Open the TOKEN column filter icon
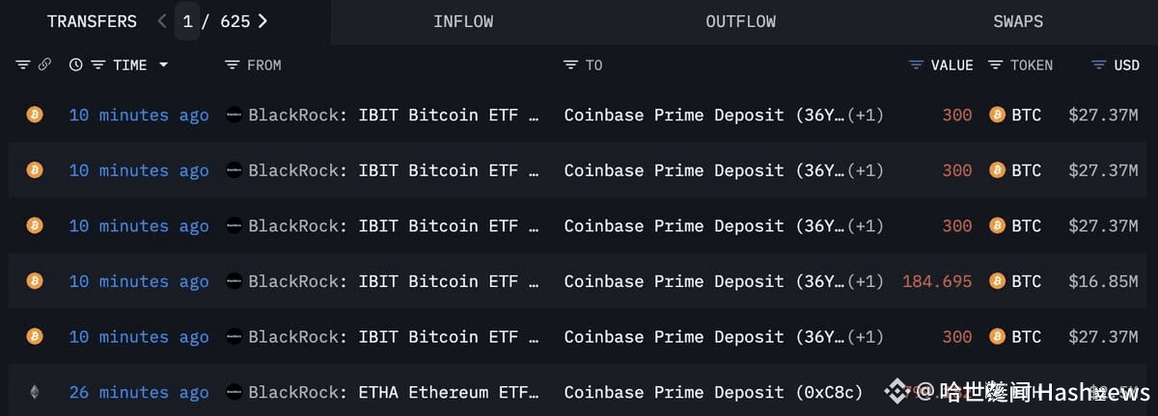The width and height of the screenshot is (1158, 416). click(x=995, y=65)
